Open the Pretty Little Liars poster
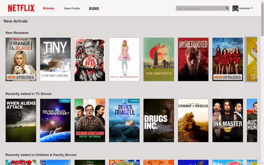 [228, 59]
